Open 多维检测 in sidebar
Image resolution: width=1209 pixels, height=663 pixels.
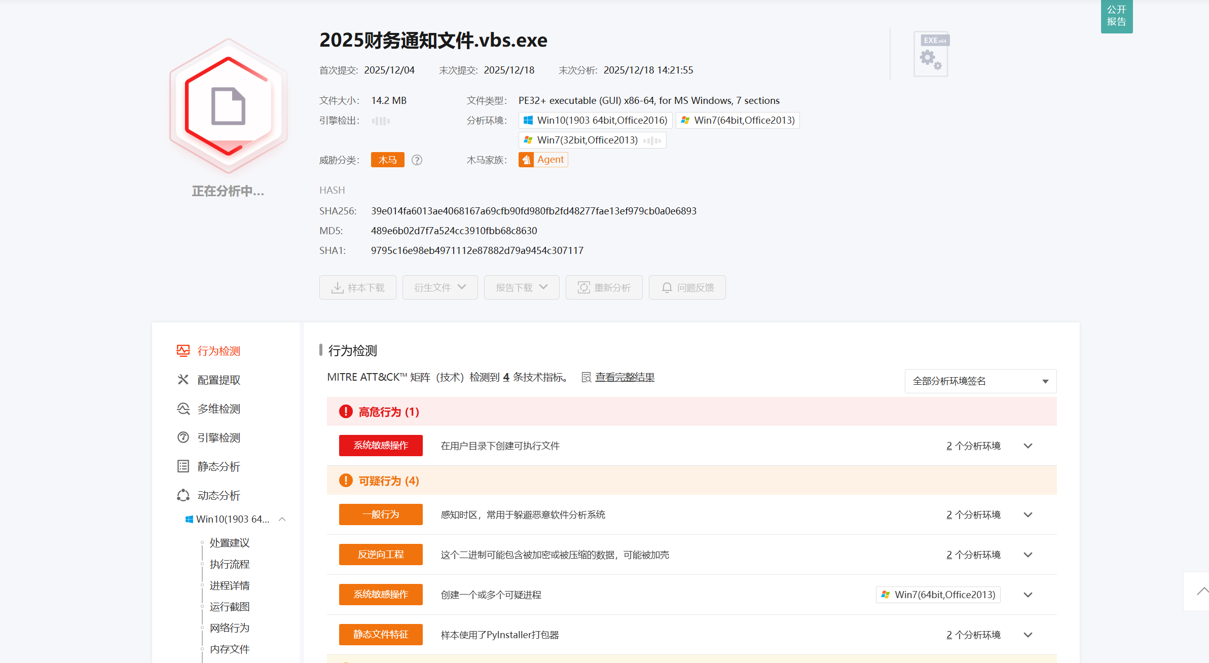(x=219, y=409)
